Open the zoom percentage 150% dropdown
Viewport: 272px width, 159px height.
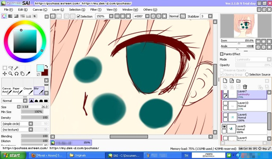click(x=111, y=16)
